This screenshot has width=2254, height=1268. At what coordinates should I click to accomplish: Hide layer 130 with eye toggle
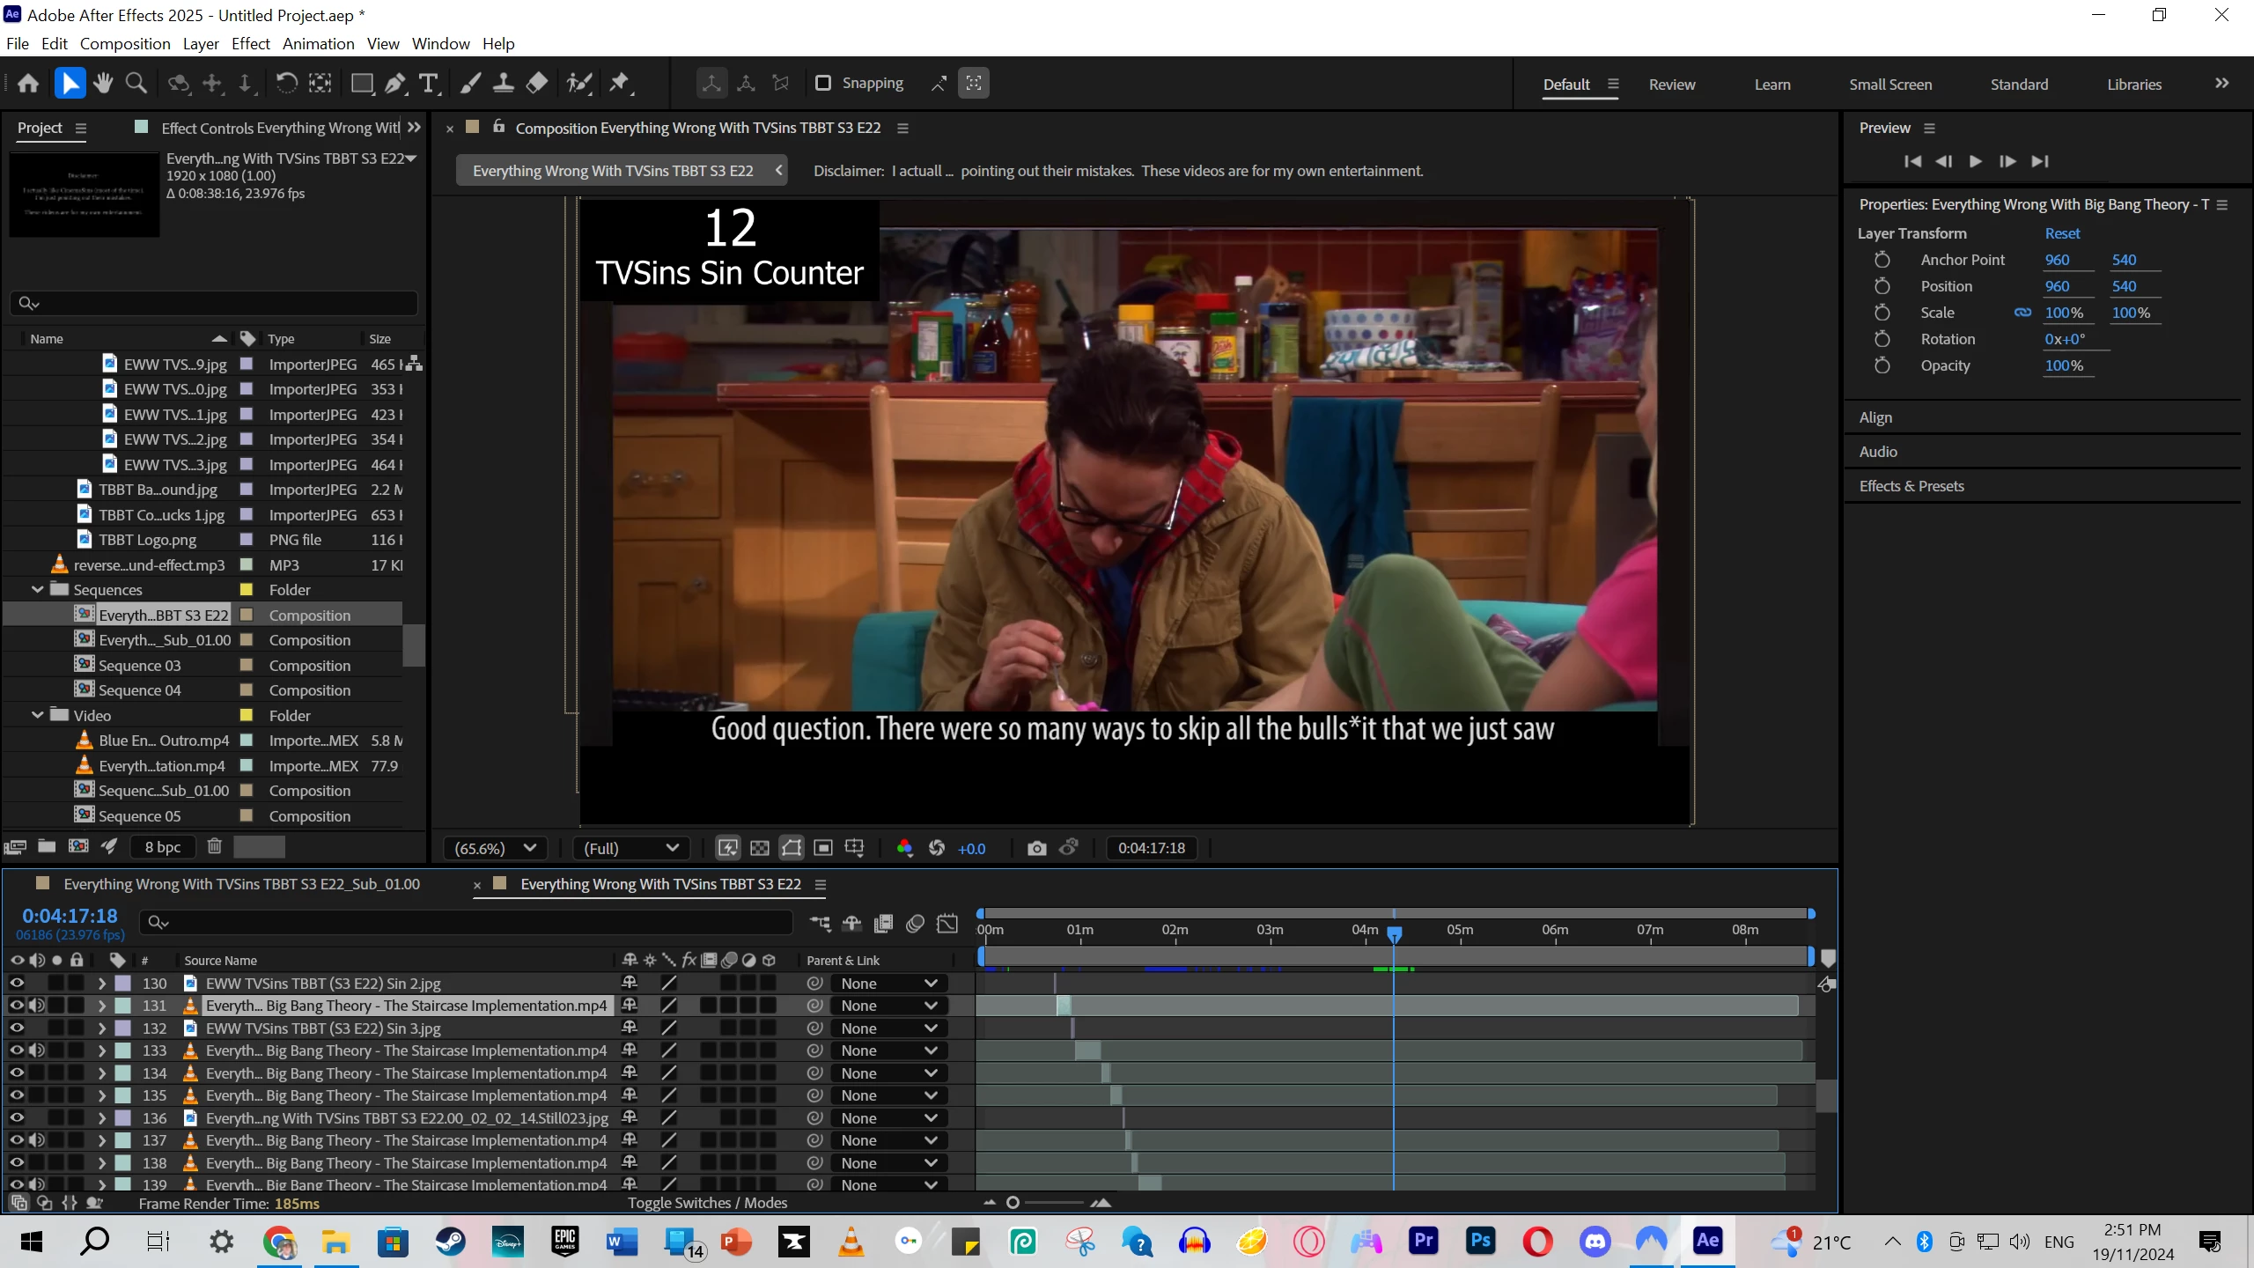tap(17, 983)
